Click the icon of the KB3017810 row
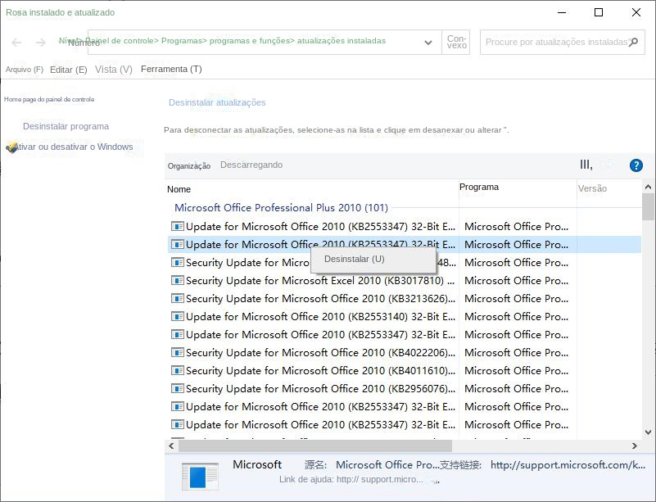 178,280
